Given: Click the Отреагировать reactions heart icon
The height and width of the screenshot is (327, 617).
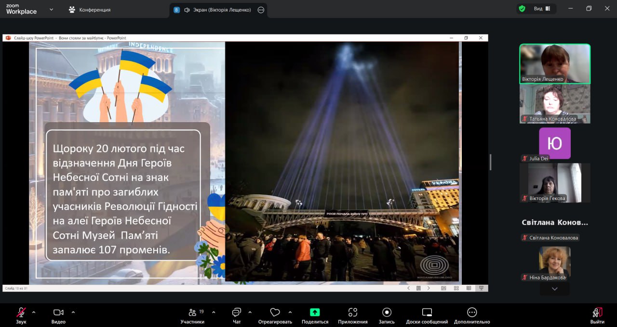Looking at the screenshot, I should (x=275, y=313).
